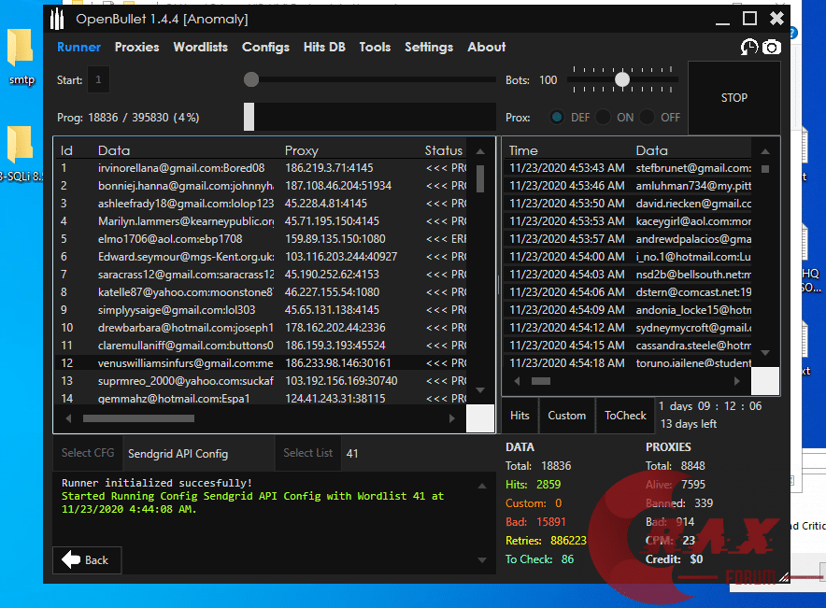The width and height of the screenshot is (826, 608).
Task: Click the OpenBullet bullets logo icon
Action: pos(57,19)
